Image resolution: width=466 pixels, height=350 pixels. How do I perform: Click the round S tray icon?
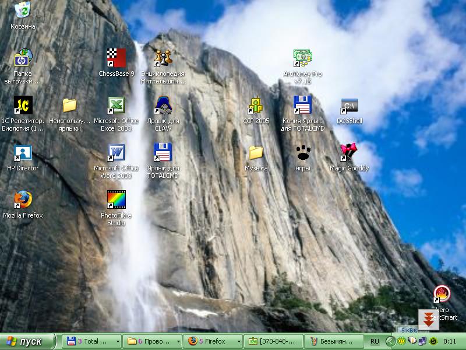pos(434,341)
